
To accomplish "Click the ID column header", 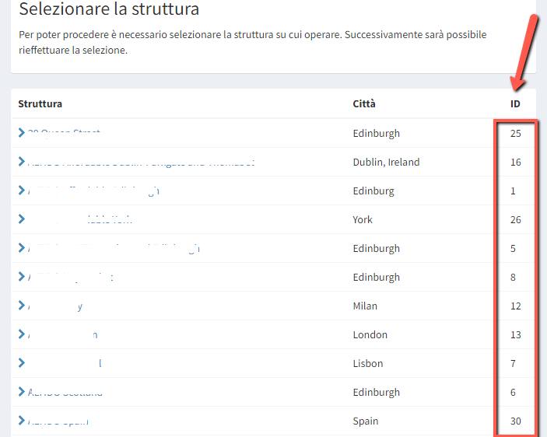I will [x=515, y=104].
